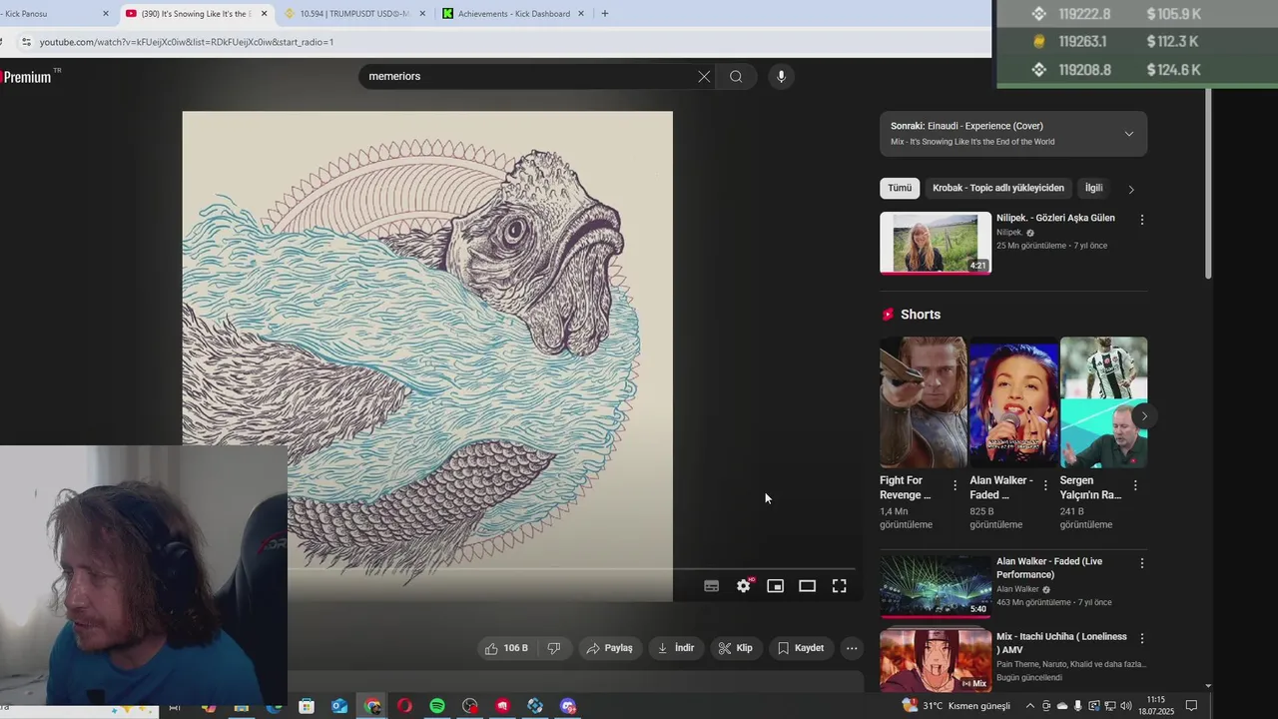Open OBS Studio from the taskbar
This screenshot has height=719, width=1278.
click(470, 706)
